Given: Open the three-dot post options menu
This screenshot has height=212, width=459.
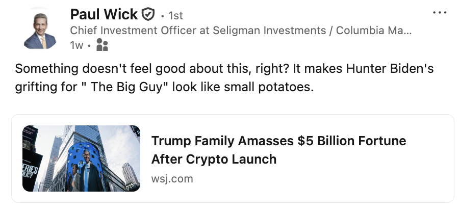Looking at the screenshot, I should (x=440, y=13).
